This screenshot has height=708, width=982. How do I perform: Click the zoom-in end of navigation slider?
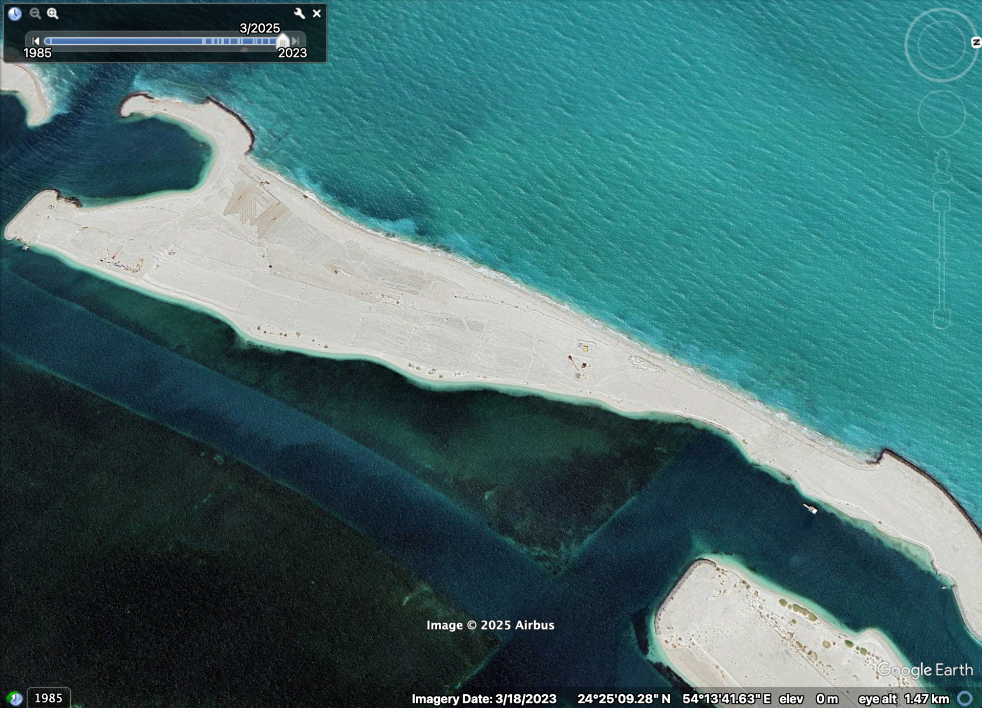click(x=942, y=201)
